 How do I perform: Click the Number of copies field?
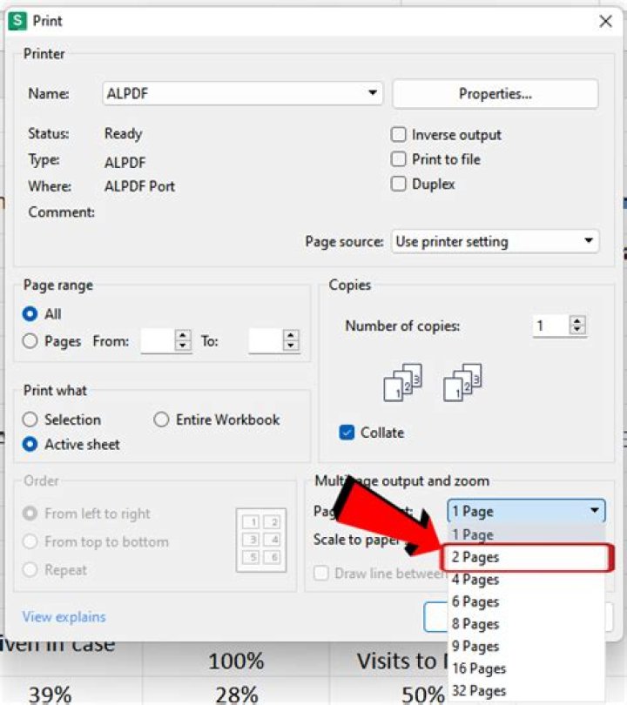pyautogui.click(x=551, y=325)
